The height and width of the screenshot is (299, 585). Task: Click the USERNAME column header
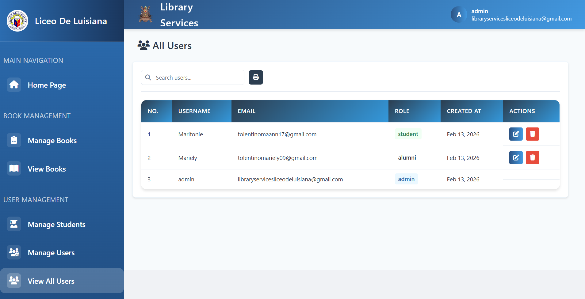194,111
